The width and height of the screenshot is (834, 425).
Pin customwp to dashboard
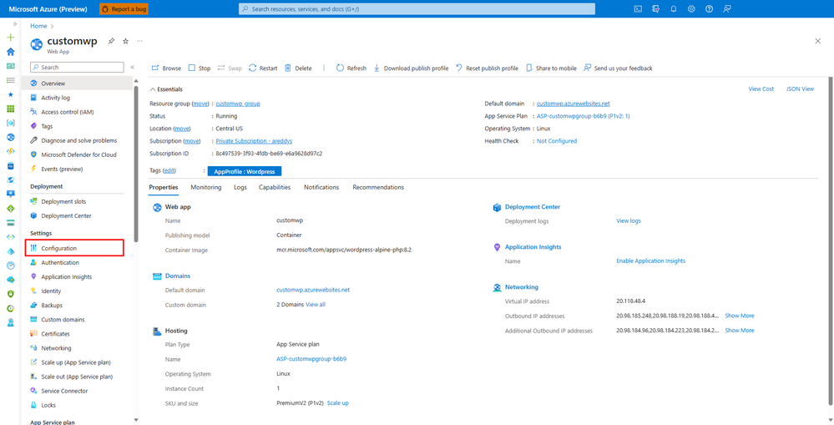point(111,41)
